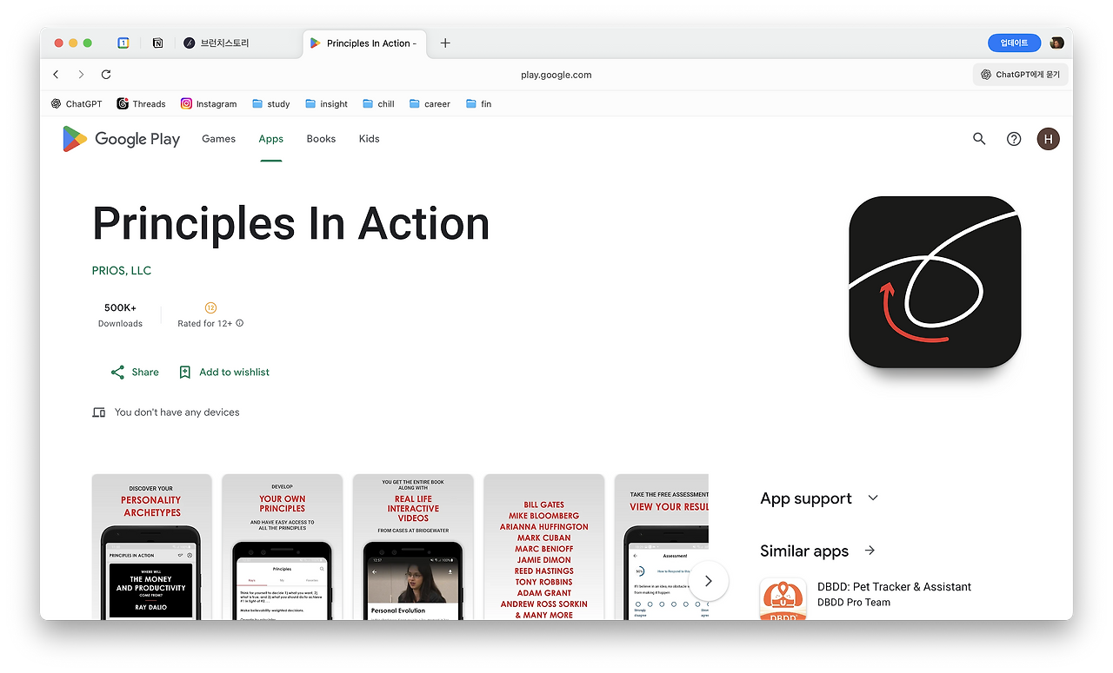Open the study bookmark folder
Image resolution: width=1113 pixels, height=673 pixels.
click(x=270, y=103)
